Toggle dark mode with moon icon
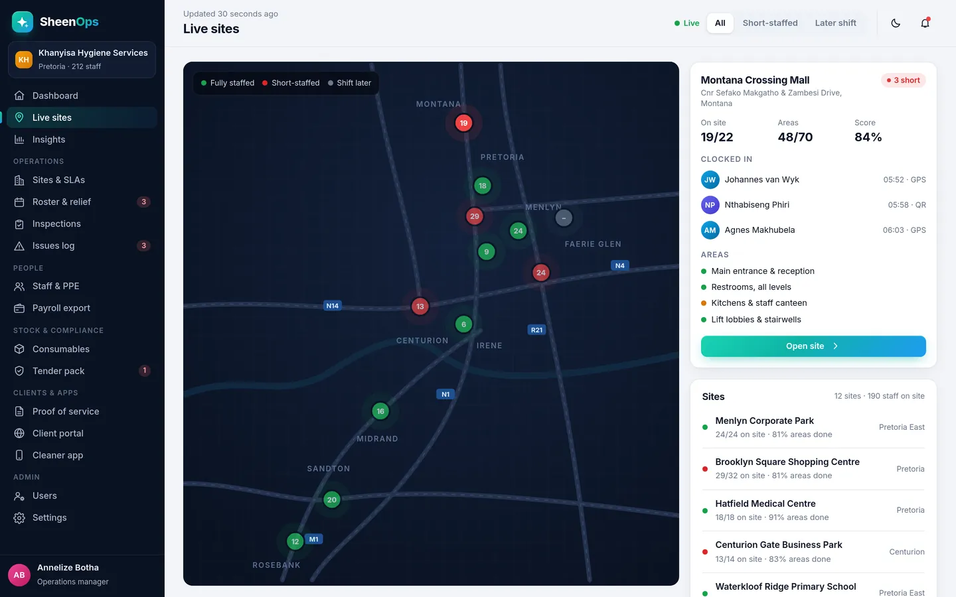The width and height of the screenshot is (956, 597). pyautogui.click(x=896, y=23)
